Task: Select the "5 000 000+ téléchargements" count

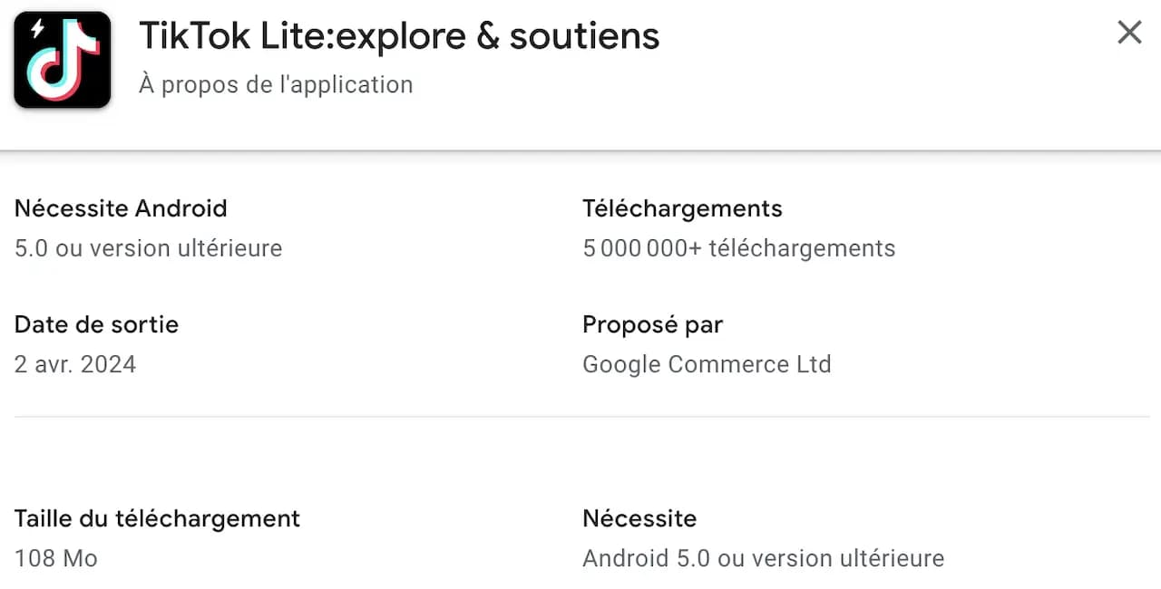Action: coord(738,247)
